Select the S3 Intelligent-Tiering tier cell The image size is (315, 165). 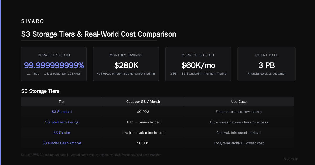[62, 122]
